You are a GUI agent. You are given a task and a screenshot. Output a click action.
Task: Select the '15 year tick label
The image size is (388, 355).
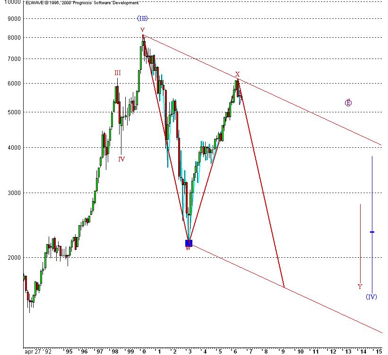pyautogui.click(x=378, y=351)
